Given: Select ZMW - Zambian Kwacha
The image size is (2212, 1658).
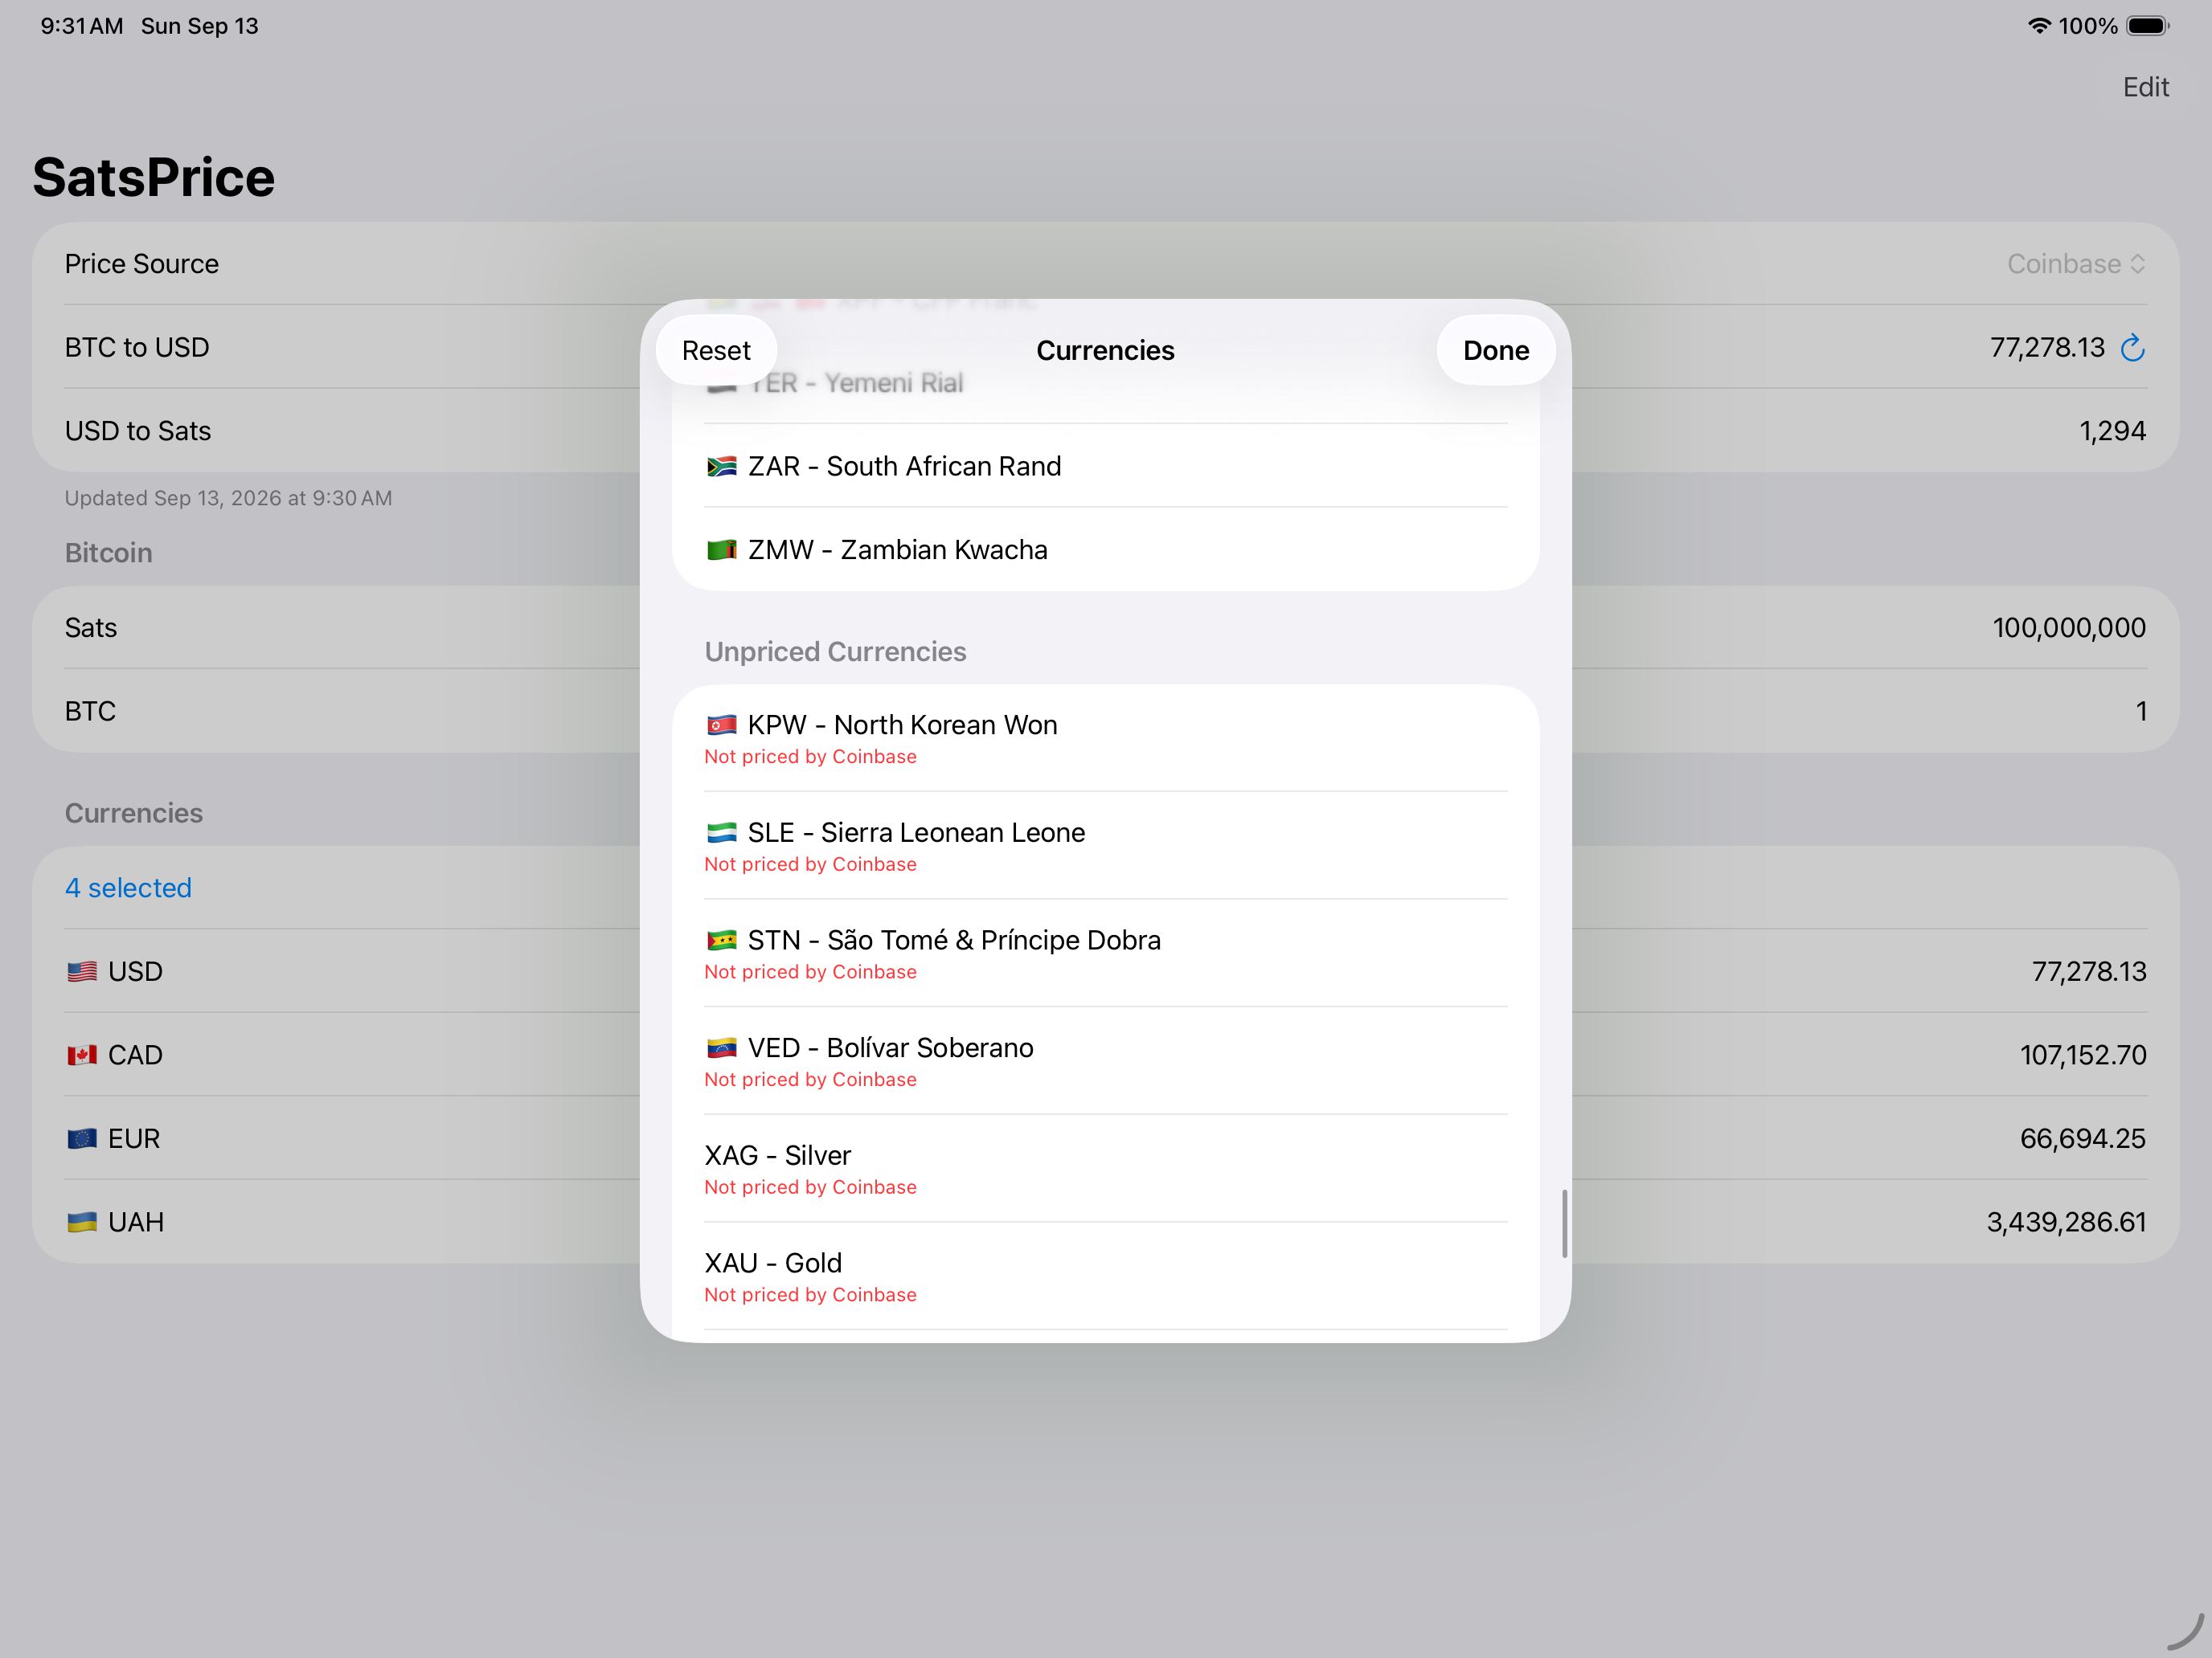Looking at the screenshot, I should coord(1105,549).
